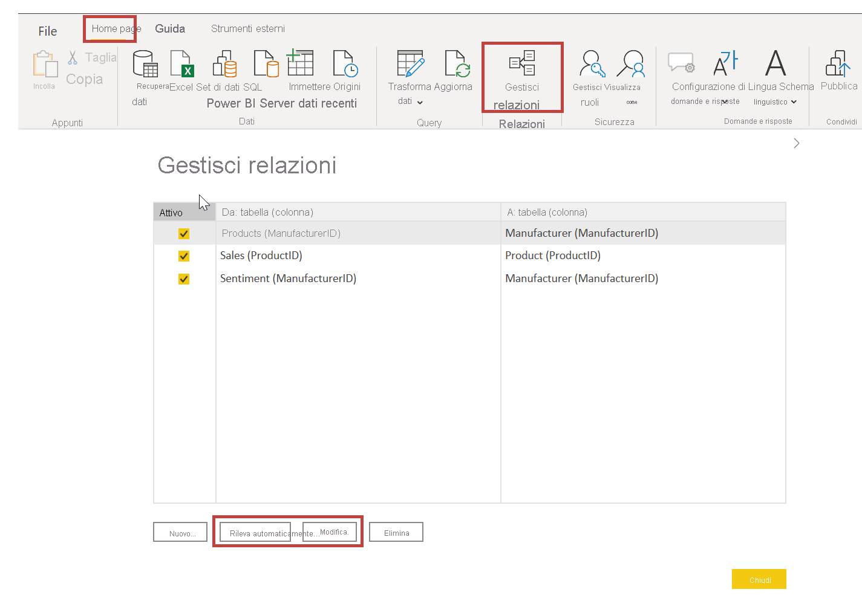Open the Strumenti esterni tab
Viewport: 862px width, 598px height.
tap(248, 28)
